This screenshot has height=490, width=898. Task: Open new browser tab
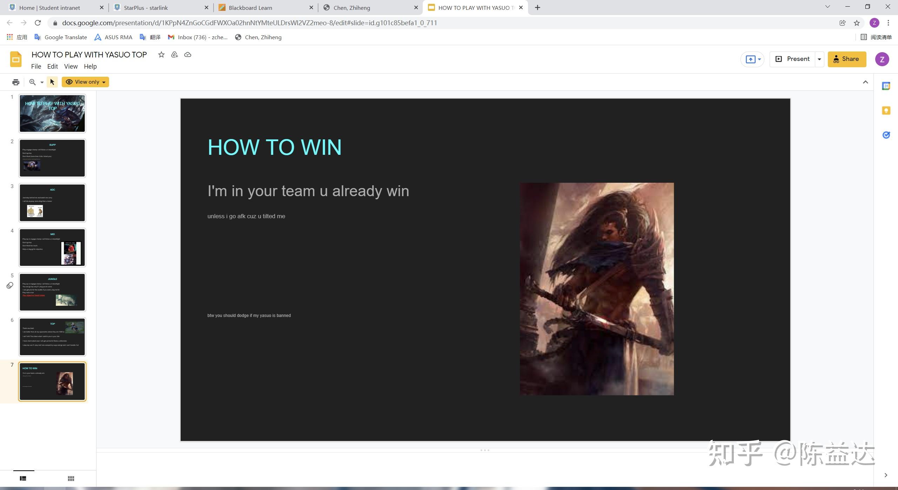tap(537, 7)
